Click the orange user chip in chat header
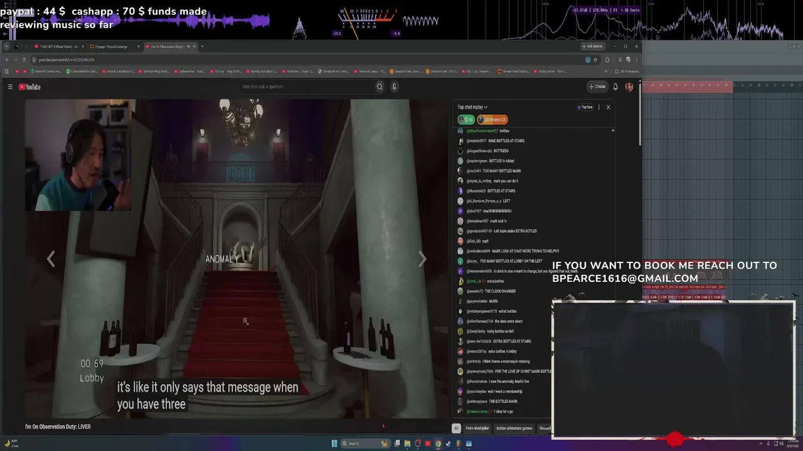The height and width of the screenshot is (451, 803). (x=492, y=120)
